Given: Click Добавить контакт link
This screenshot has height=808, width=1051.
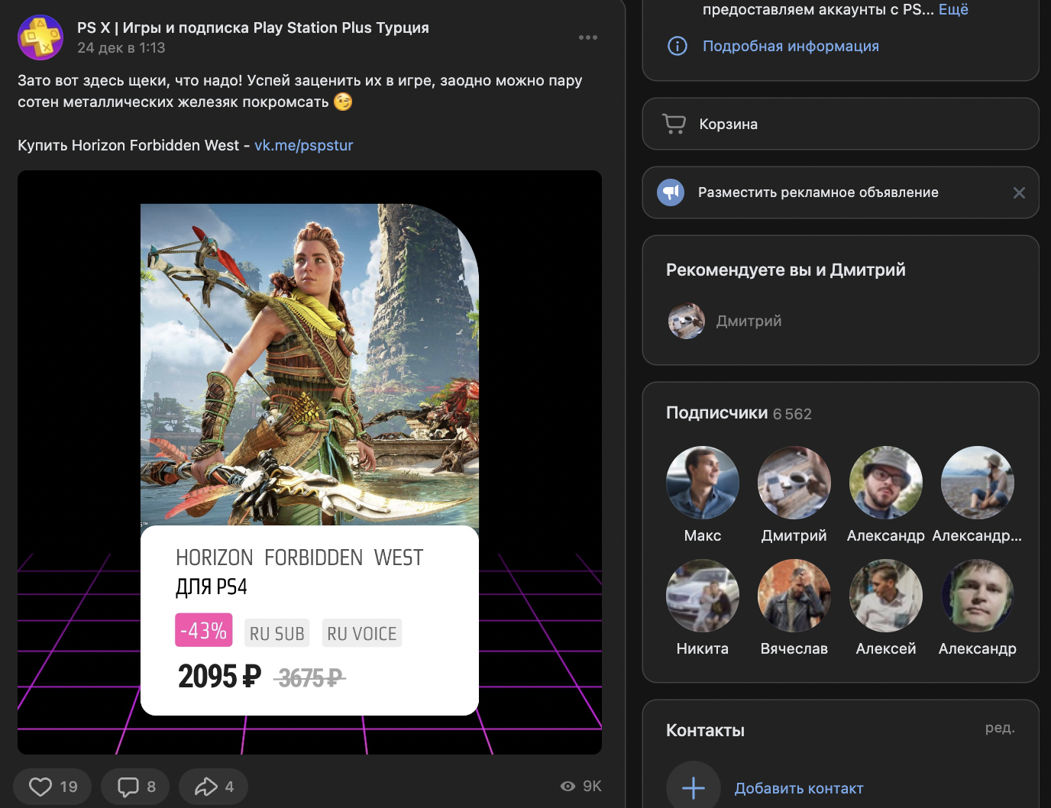Looking at the screenshot, I should [x=799, y=788].
